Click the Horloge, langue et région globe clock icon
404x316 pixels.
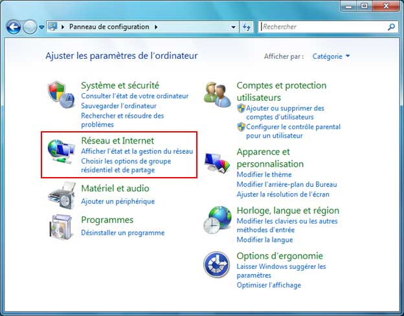(x=217, y=220)
